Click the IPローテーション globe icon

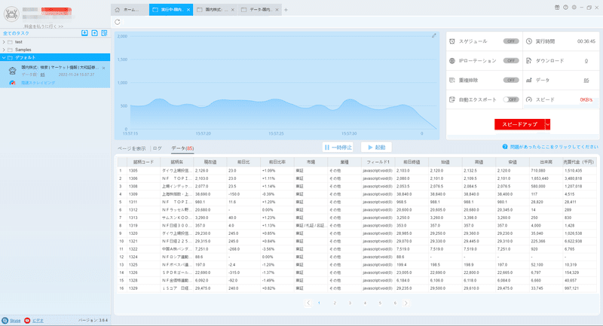click(x=452, y=61)
